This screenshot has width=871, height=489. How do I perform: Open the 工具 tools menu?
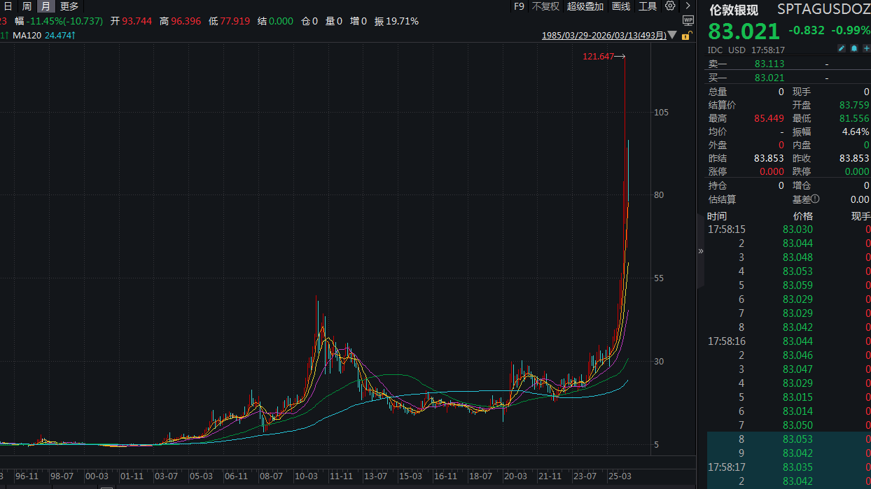pyautogui.click(x=648, y=6)
